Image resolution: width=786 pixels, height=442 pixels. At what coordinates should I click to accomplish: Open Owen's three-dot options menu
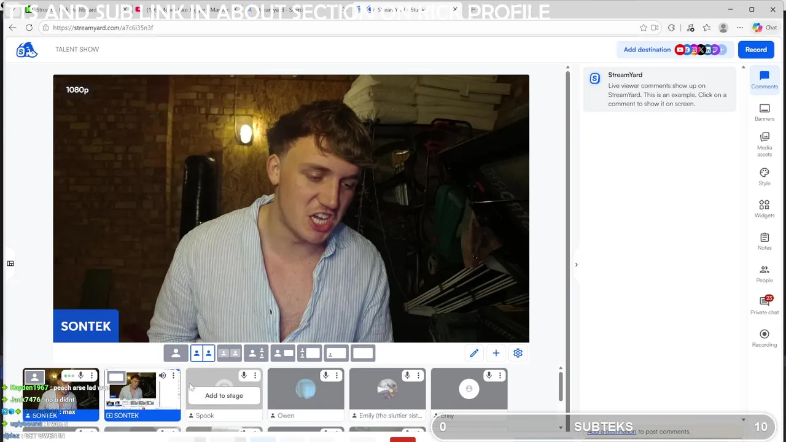coord(337,375)
